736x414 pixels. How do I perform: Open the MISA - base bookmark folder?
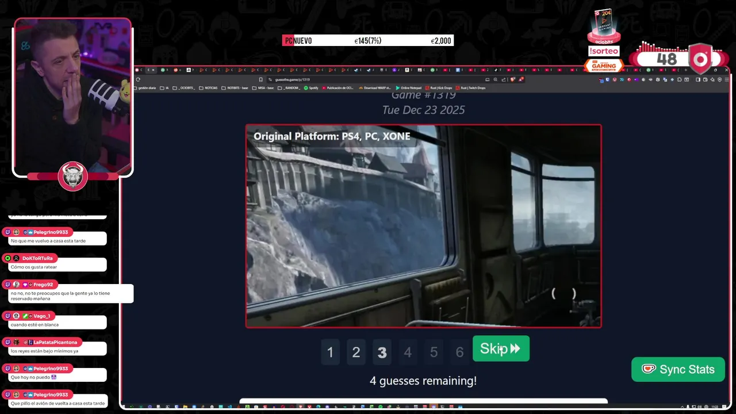[263, 88]
